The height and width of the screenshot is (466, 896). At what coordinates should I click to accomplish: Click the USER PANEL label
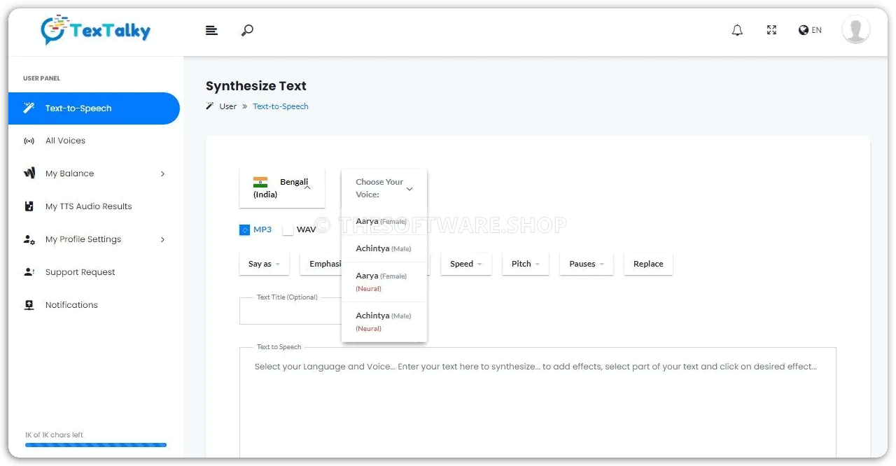41,78
